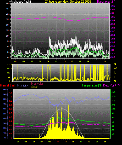
Task: Click the "1.1" rainfall axis value
Action: coord(11,93)
